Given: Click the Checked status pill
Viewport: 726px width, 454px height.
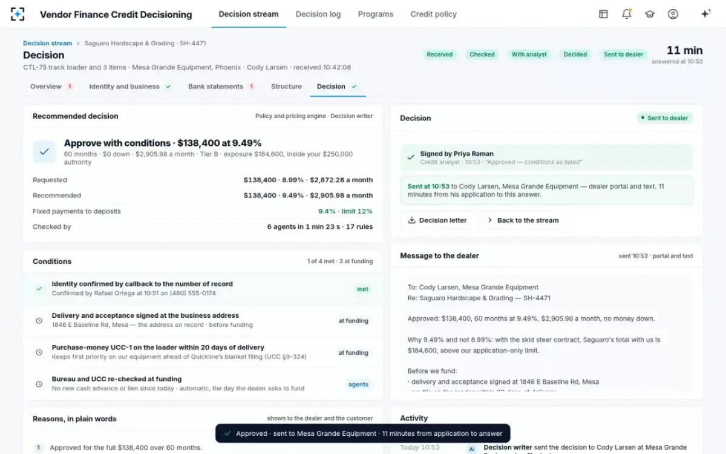Looking at the screenshot, I should pos(482,54).
